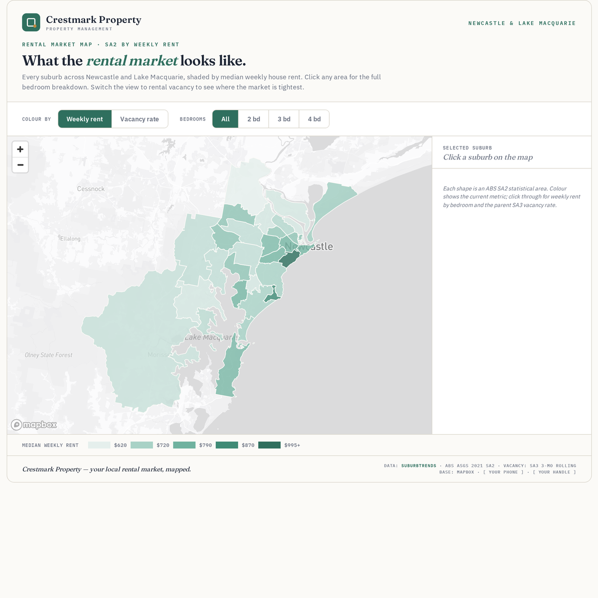Click the COLOUR BY label
The width and height of the screenshot is (598, 598).
(36, 119)
